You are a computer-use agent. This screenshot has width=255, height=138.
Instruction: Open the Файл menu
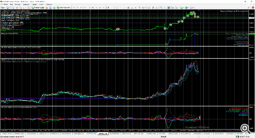click(5, 4)
